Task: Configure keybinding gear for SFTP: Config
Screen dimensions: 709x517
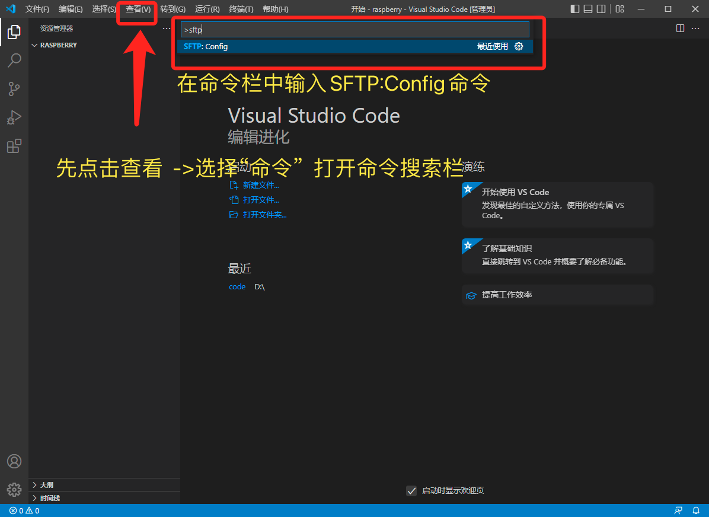Action: coord(519,46)
